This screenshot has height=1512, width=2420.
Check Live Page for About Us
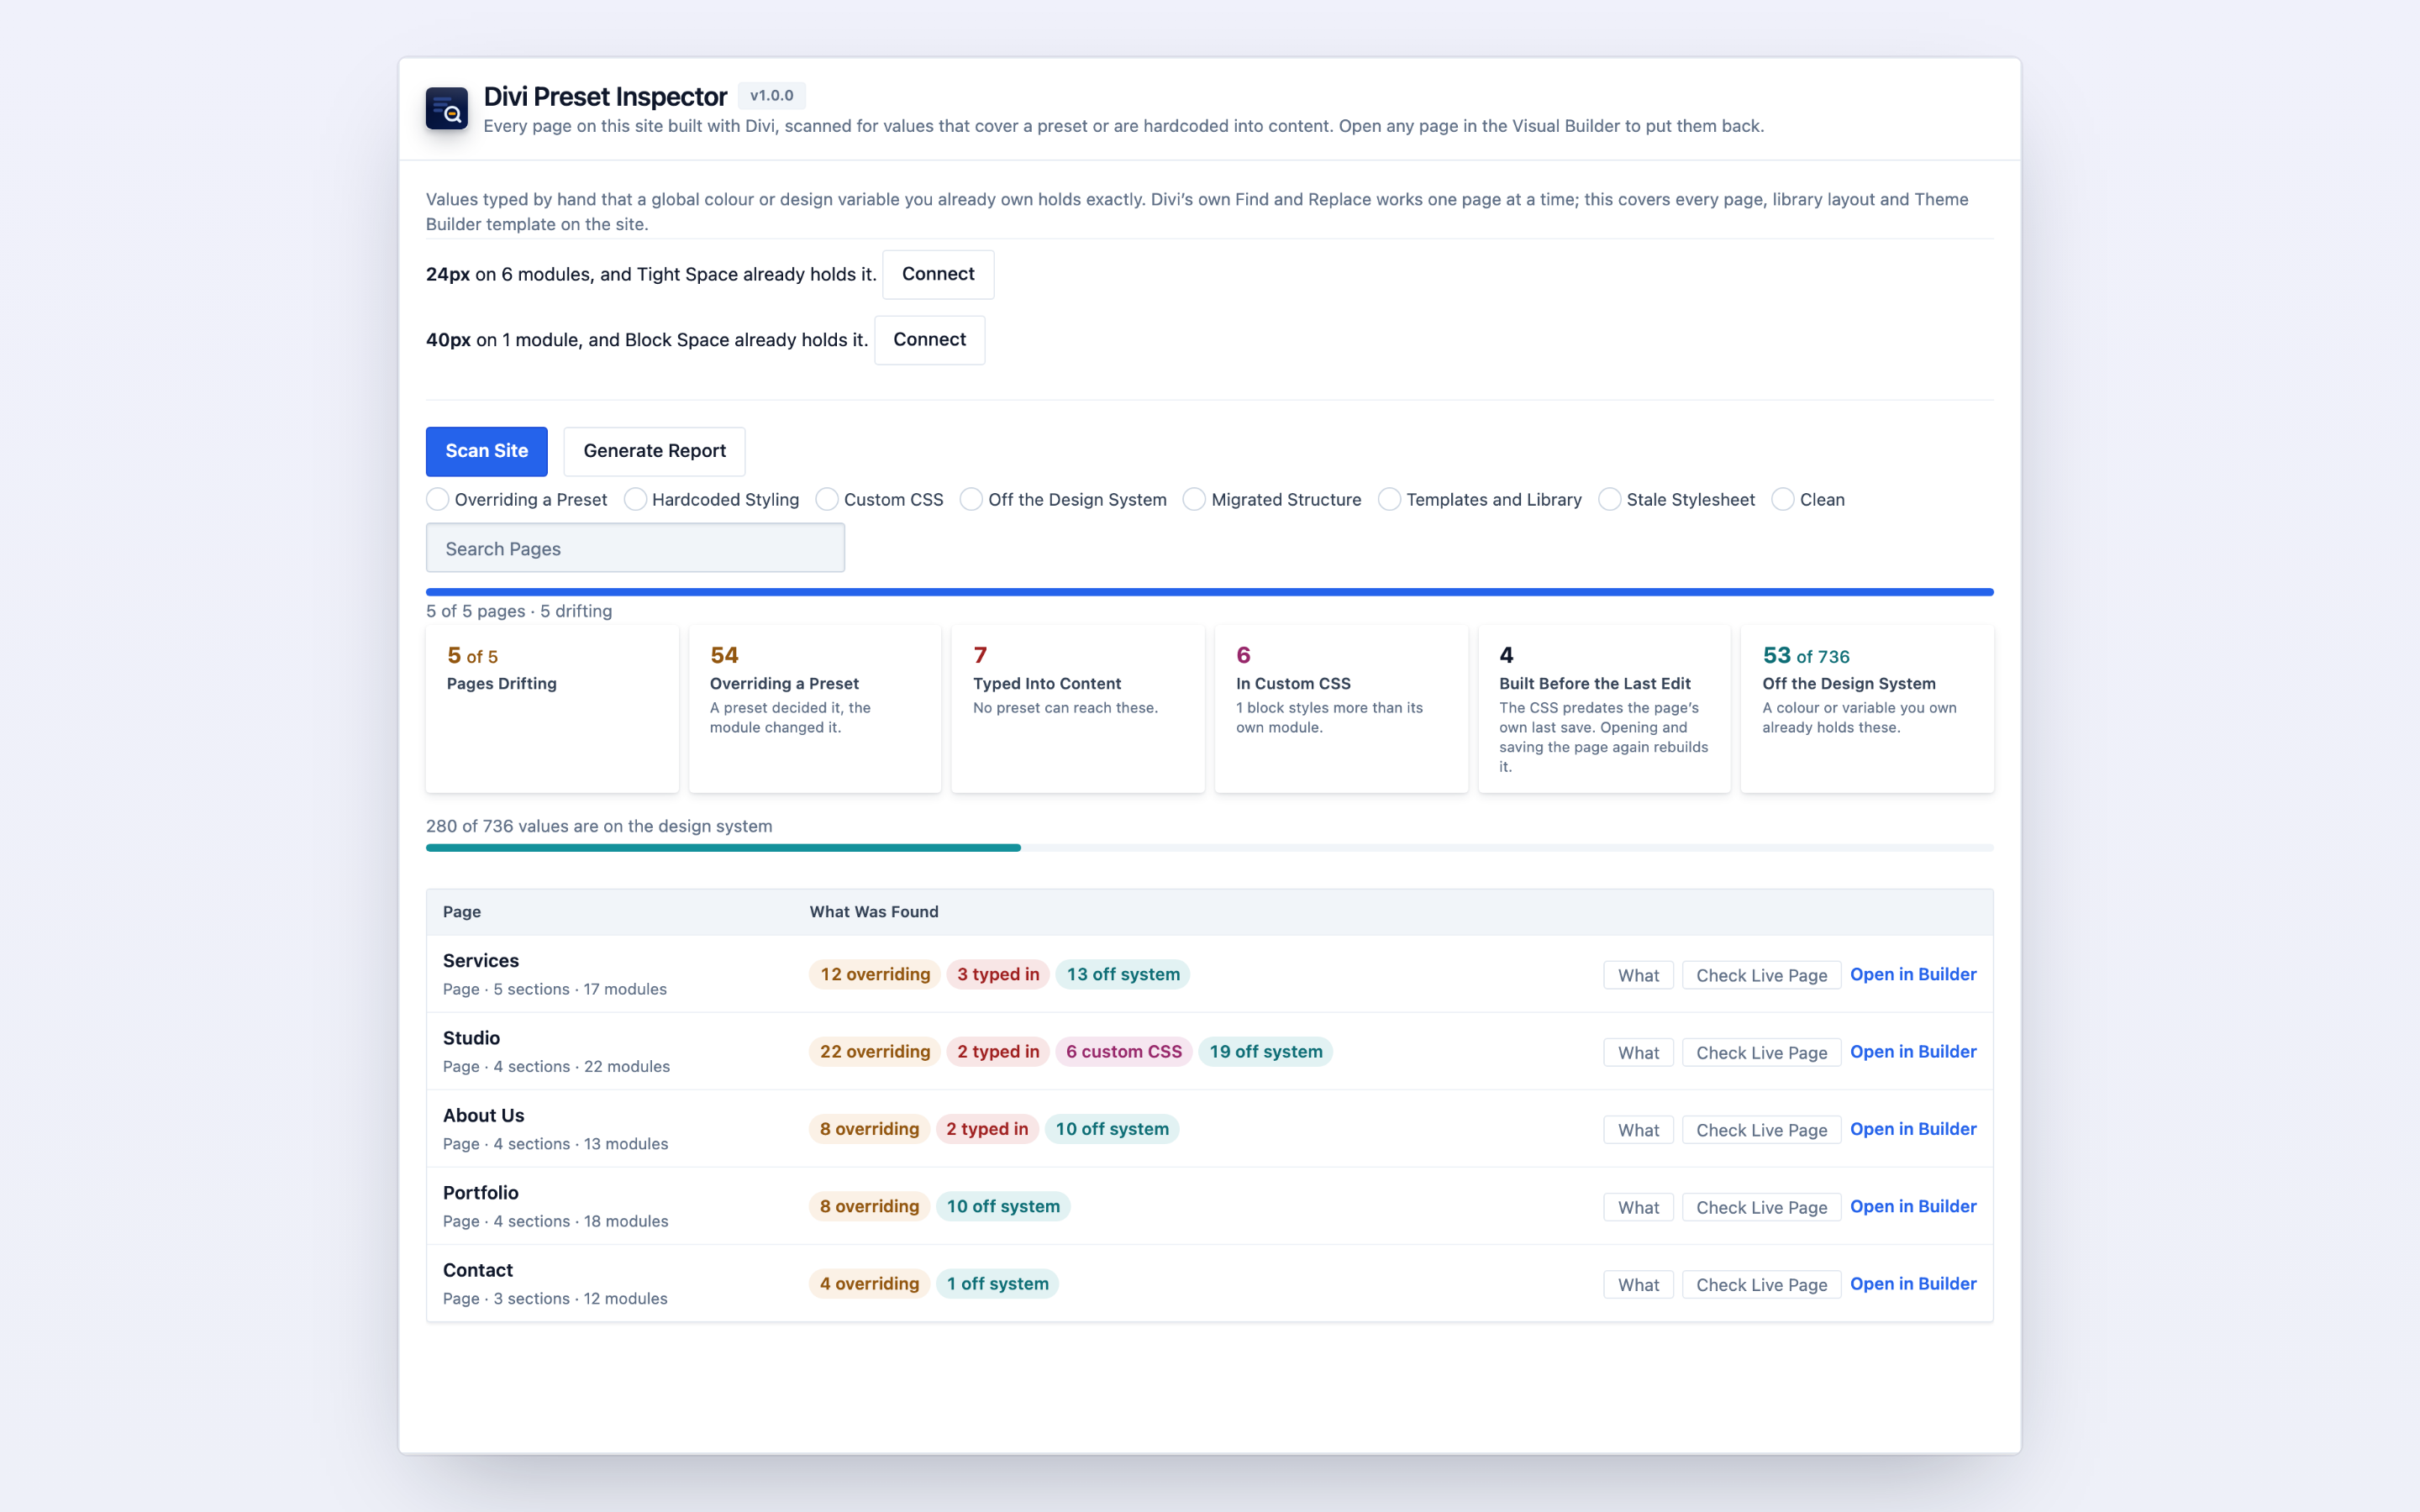[x=1761, y=1130]
